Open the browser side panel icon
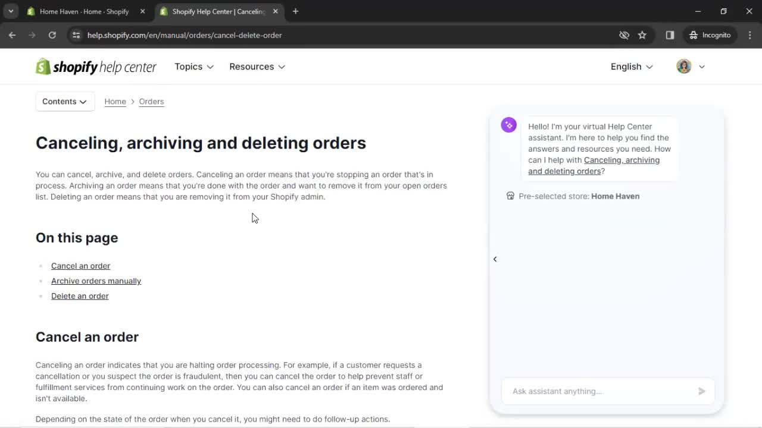 (x=670, y=35)
